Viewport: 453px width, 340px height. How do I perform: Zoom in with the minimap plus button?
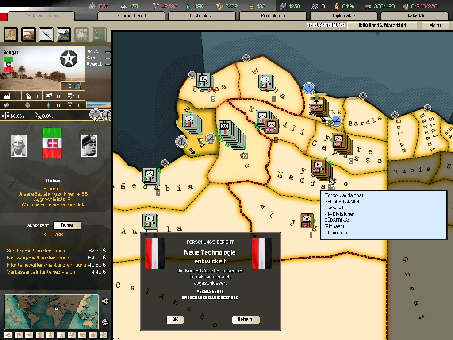pyautogui.click(x=105, y=301)
